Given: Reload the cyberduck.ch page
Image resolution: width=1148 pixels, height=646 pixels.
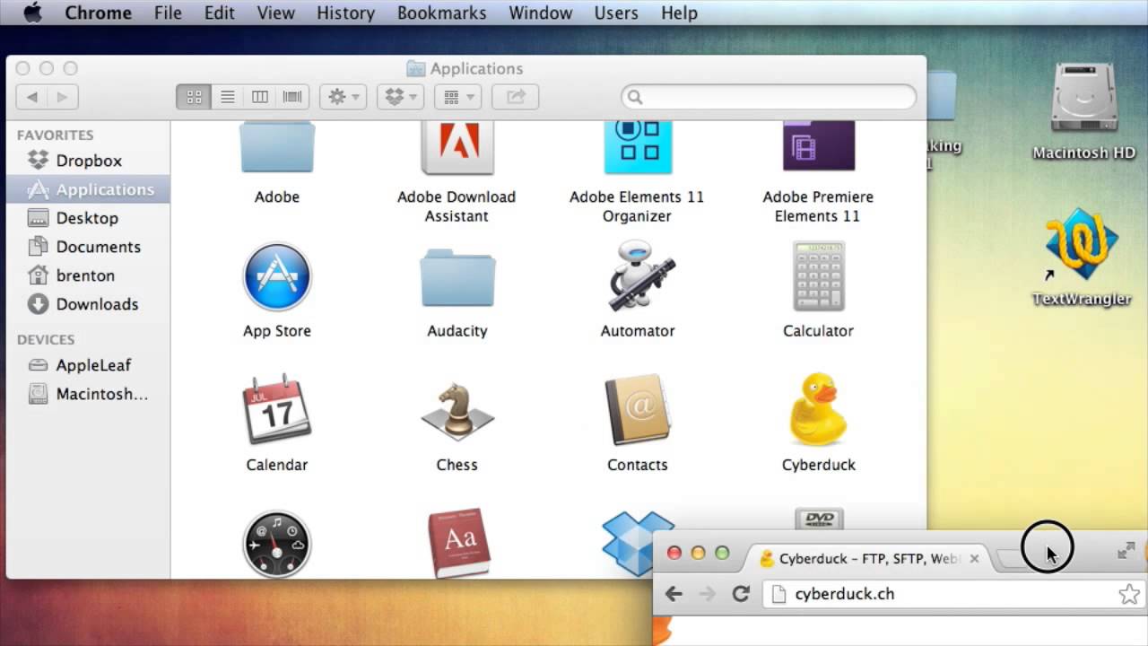Looking at the screenshot, I should coord(741,594).
